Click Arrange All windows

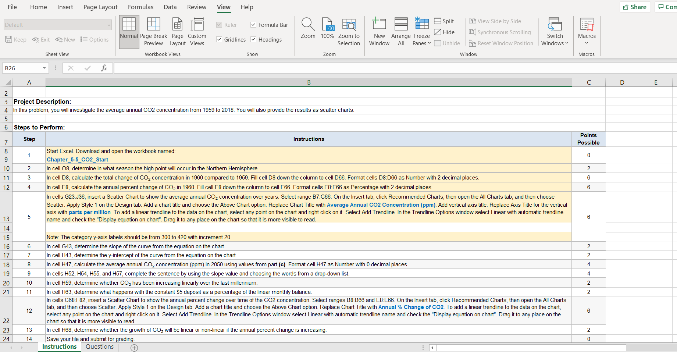400,31
